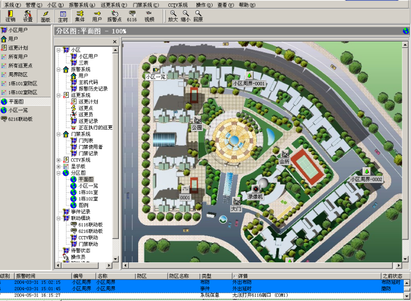Click the 注销 logout toolbar icon
The width and height of the screenshot is (411, 301).
point(10,16)
